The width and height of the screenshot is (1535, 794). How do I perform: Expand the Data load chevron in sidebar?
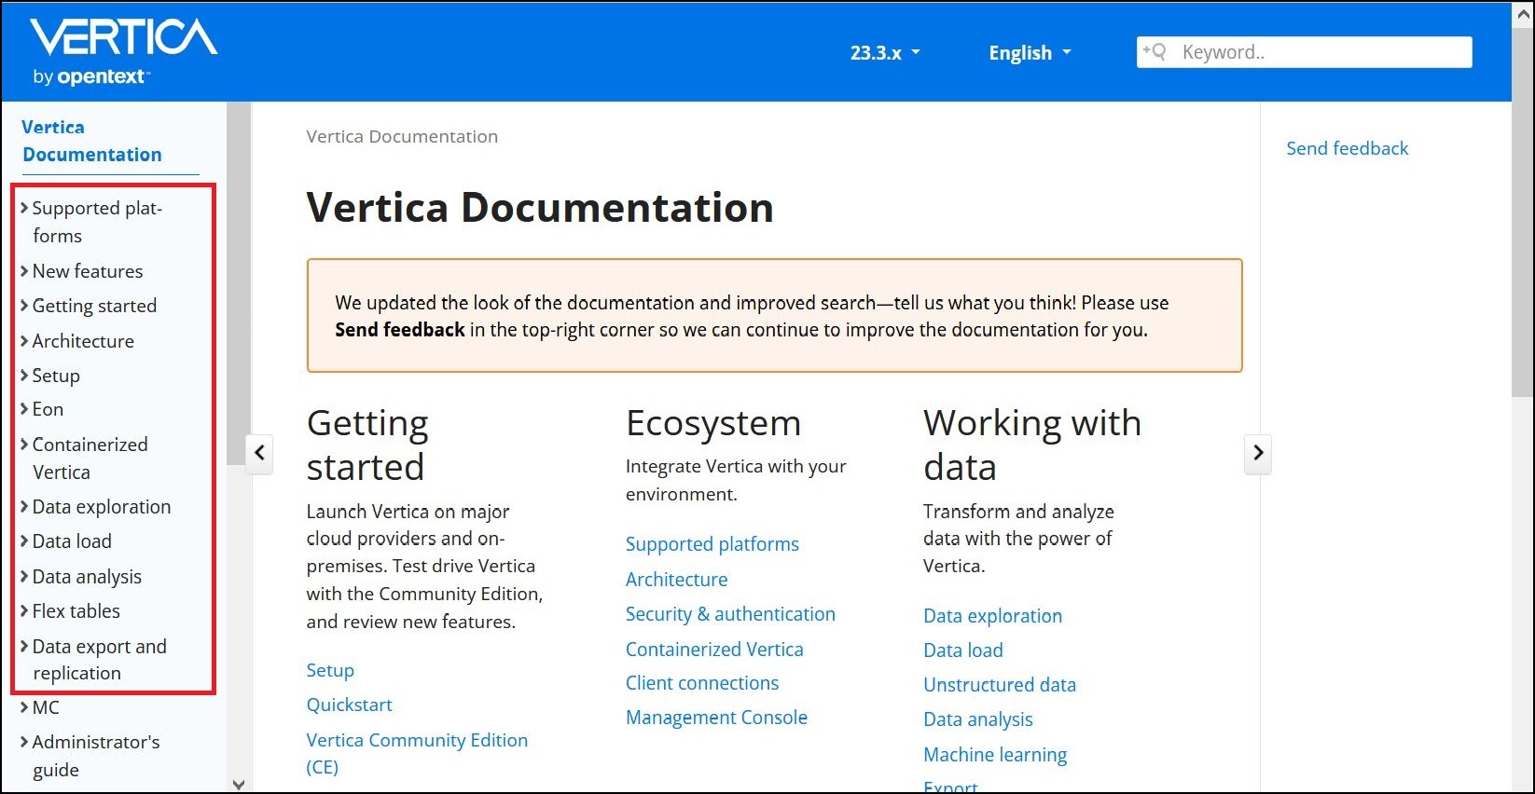(x=24, y=541)
